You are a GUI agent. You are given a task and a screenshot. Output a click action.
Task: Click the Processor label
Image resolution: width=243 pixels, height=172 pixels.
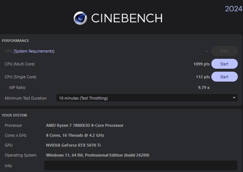(x=14, y=125)
